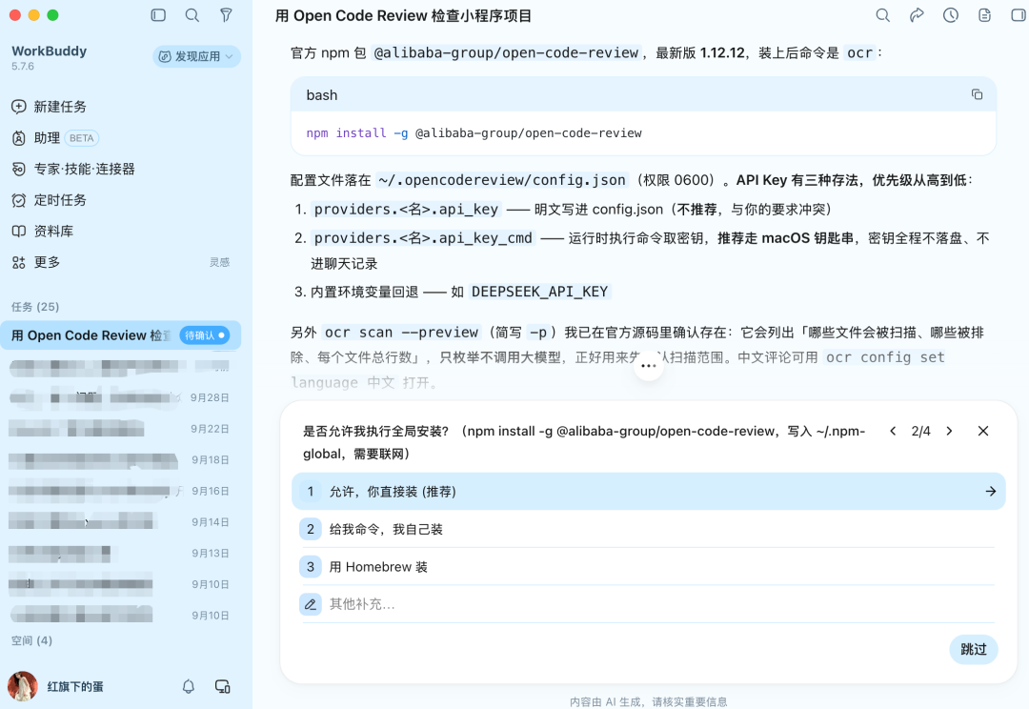Click the pencil icon beside 其他补充
The height and width of the screenshot is (709, 1029).
coord(311,604)
